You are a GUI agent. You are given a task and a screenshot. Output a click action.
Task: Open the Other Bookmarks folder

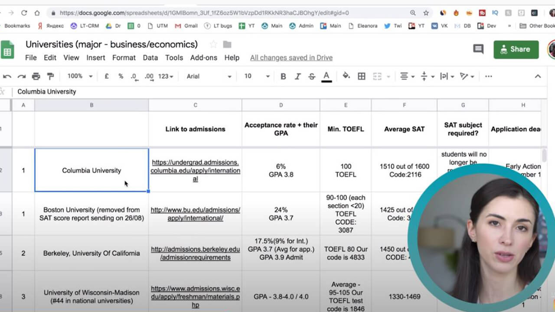click(x=537, y=26)
